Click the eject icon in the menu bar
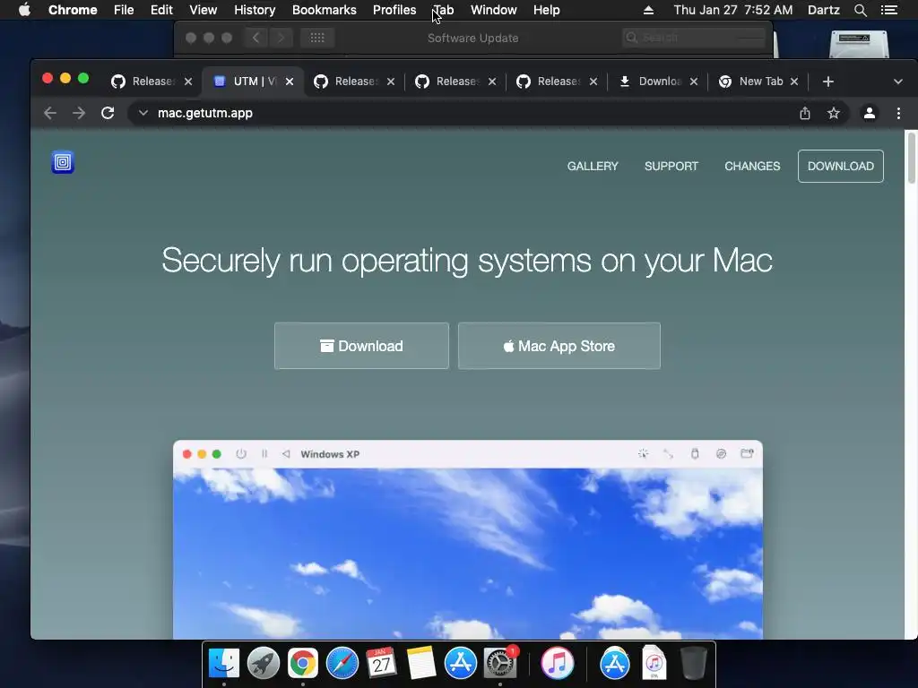 coord(648,10)
